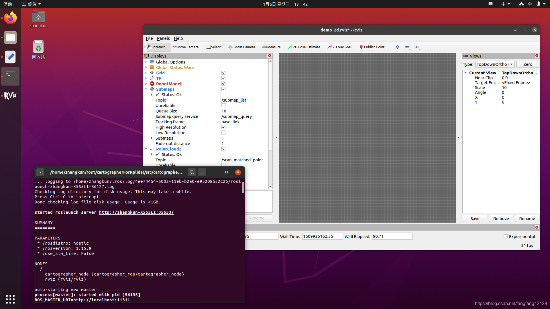Enable the Low Resolution checkbox
This screenshot has height=309, width=550.
(x=223, y=132)
